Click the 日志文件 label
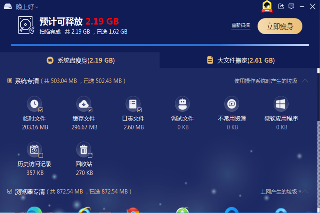The width and height of the screenshot is (320, 213). point(133,118)
